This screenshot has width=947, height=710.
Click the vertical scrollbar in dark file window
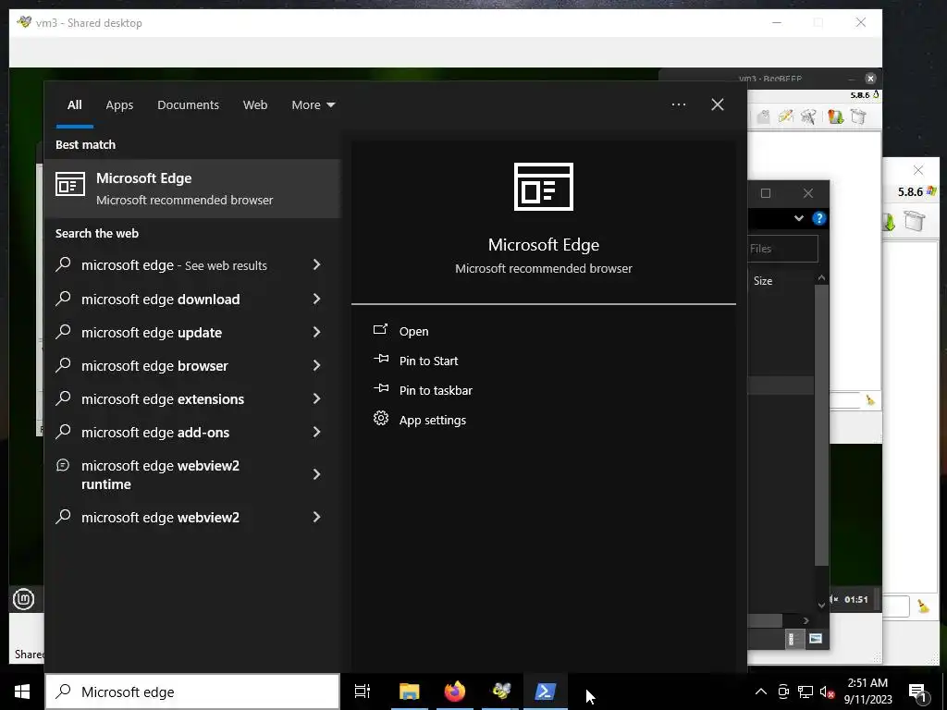[x=821, y=425]
